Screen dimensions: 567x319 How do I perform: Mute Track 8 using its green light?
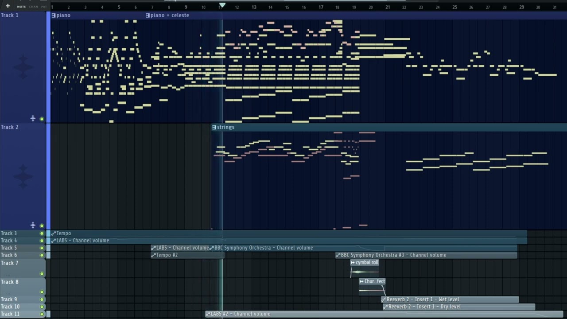[42, 292]
